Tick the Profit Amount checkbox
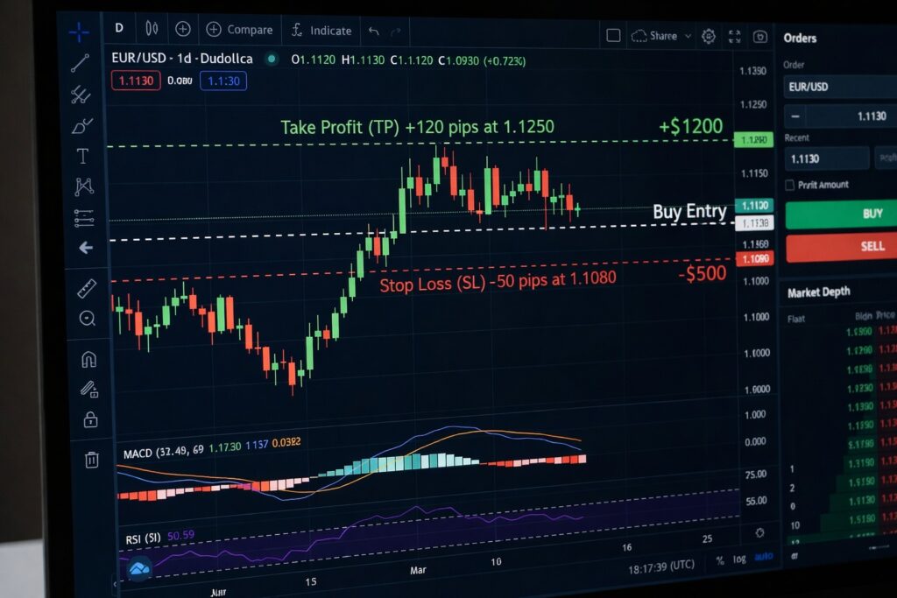 (790, 185)
